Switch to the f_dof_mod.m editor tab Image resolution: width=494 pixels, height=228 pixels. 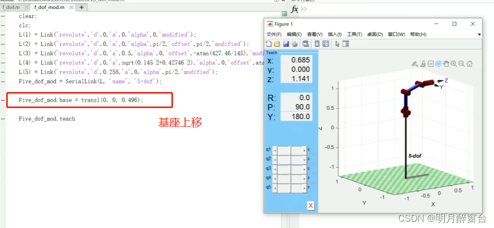[50, 7]
